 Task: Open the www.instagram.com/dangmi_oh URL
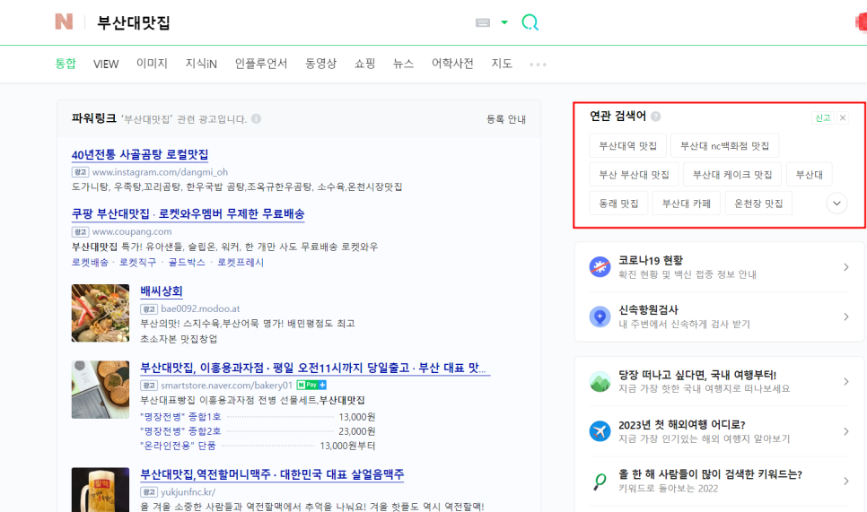coord(160,172)
